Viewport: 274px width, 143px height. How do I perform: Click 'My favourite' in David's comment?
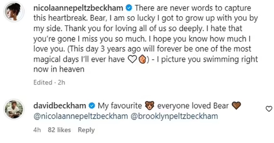pyautogui.click(x=120, y=106)
